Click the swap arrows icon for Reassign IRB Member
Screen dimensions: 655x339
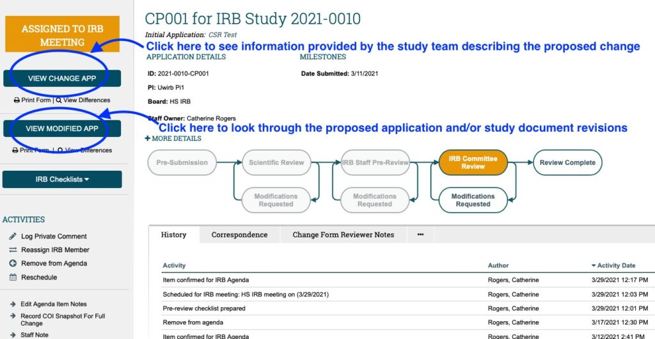point(13,250)
